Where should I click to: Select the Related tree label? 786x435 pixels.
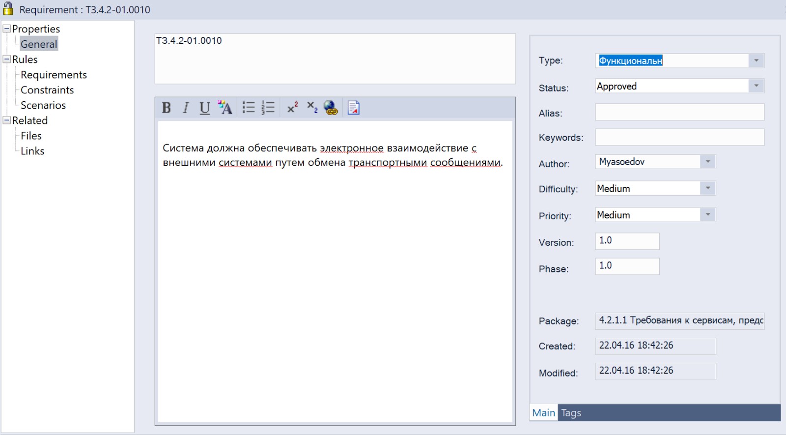pos(30,120)
